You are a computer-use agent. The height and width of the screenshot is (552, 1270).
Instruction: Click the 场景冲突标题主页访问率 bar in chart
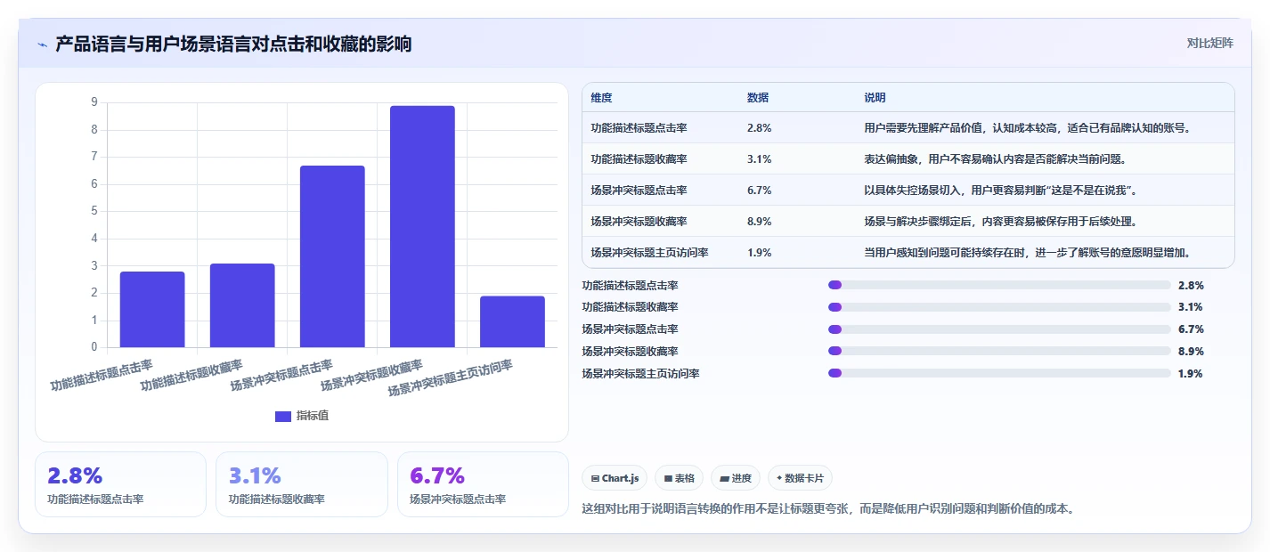[512, 321]
